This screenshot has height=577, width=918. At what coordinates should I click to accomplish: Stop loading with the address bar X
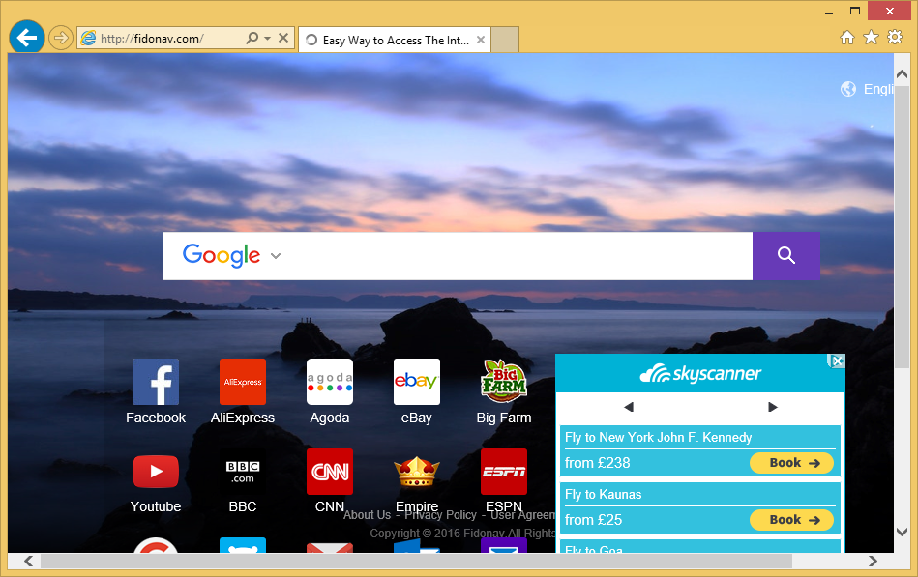[283, 38]
